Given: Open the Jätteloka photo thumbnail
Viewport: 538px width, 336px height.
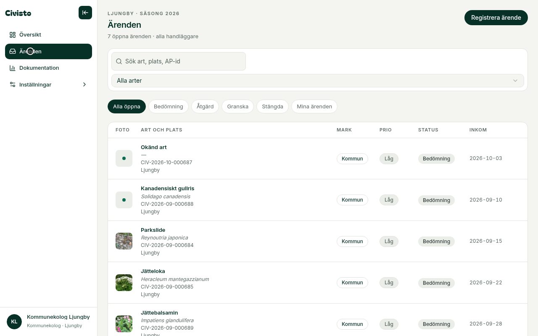Looking at the screenshot, I should tap(124, 283).
